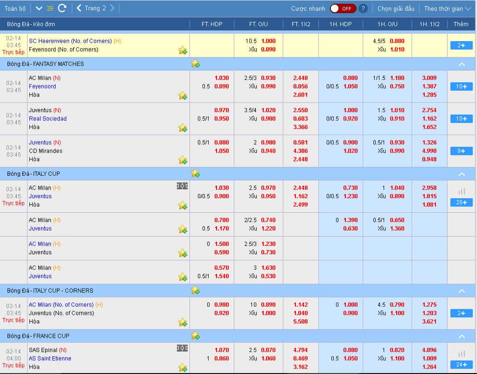Toggle Cược nhanh quick bet switch
Viewport: 477px width, 374px height.
(x=343, y=8)
